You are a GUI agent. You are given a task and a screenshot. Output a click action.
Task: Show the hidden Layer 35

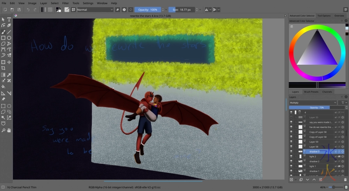[x=291, y=118]
